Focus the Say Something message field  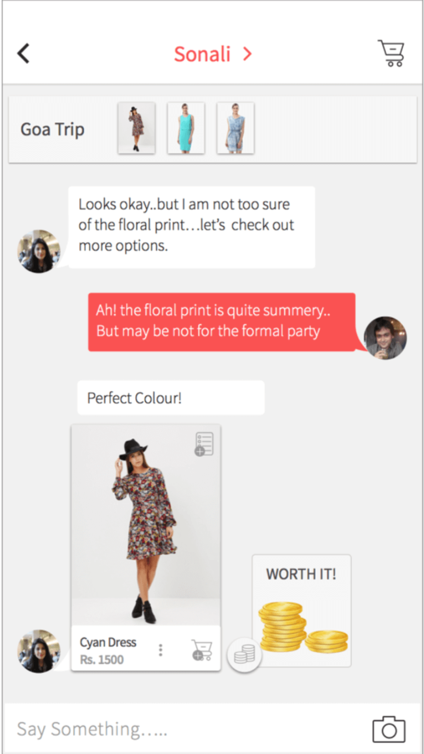coord(187,729)
